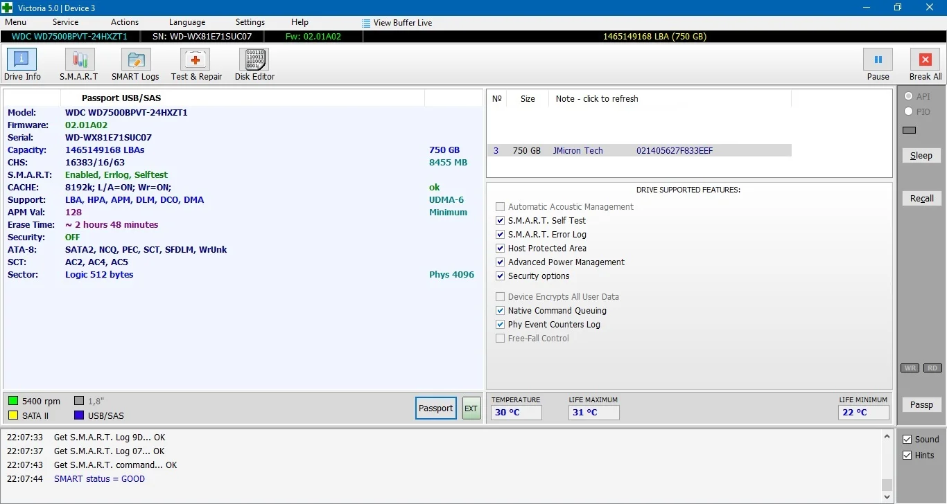Open the Language menu
Image resolution: width=947 pixels, height=504 pixels.
coord(187,22)
